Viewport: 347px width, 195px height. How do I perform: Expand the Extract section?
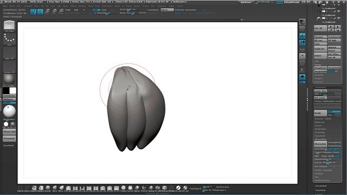318,82
